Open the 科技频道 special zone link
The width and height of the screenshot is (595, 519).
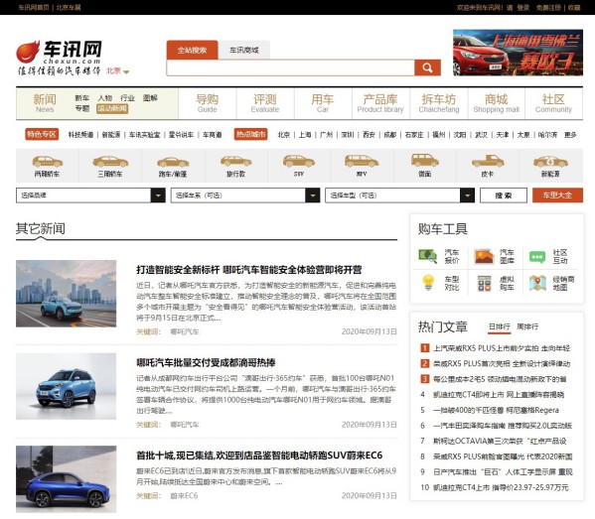[x=80, y=135]
